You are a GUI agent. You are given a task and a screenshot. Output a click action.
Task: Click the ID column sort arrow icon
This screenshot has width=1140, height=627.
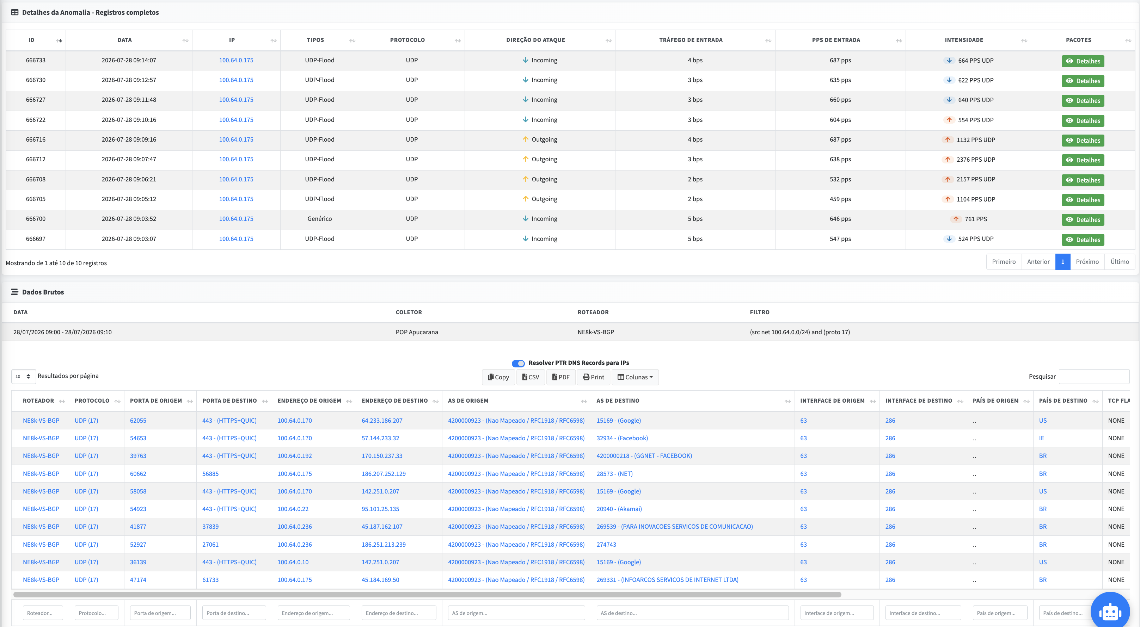[59, 41]
